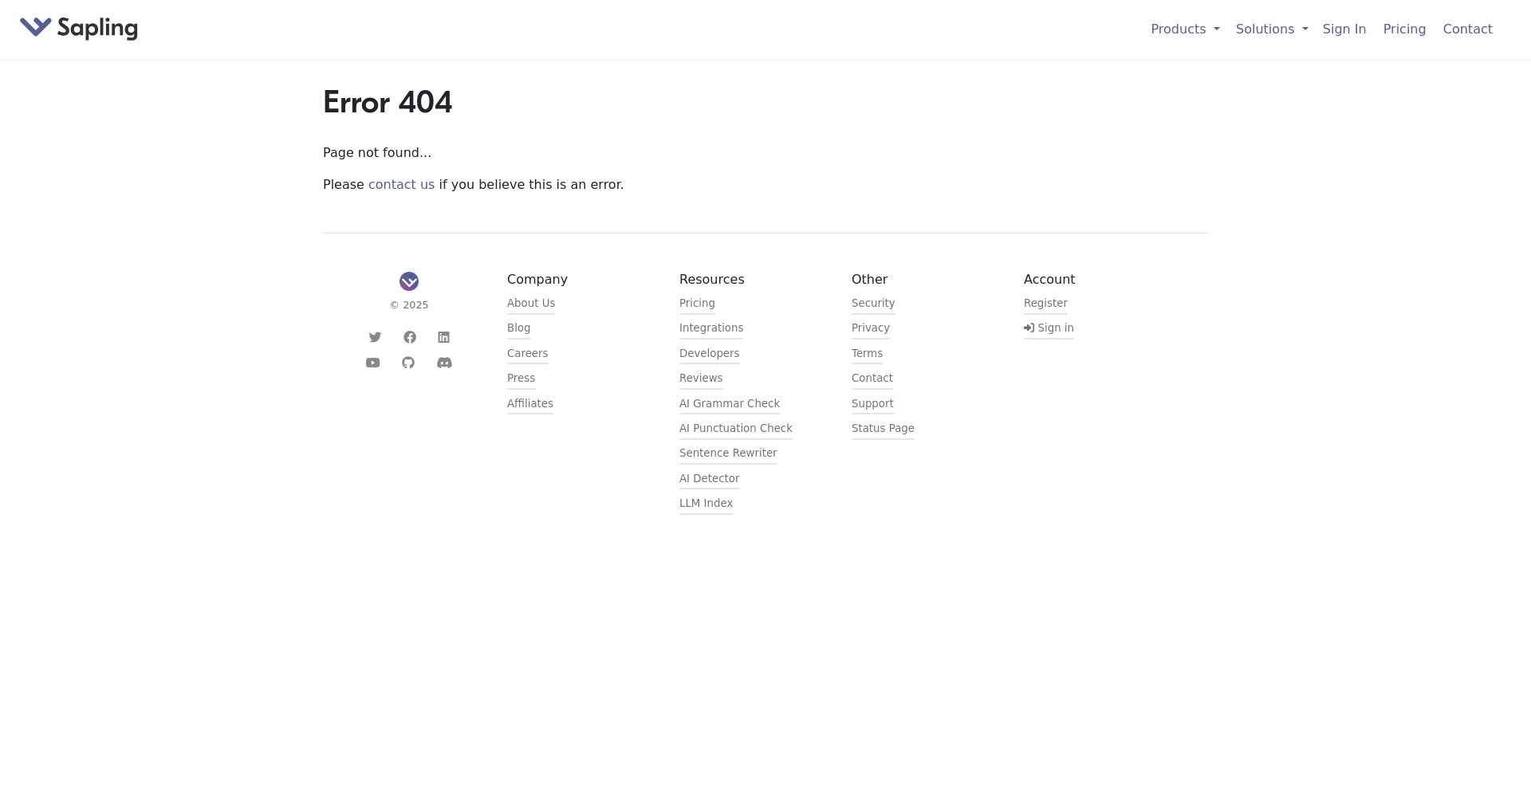This screenshot has width=1531, height=797.
Task: Open the Sentence Rewriter resource link
Action: pyautogui.click(x=728, y=453)
